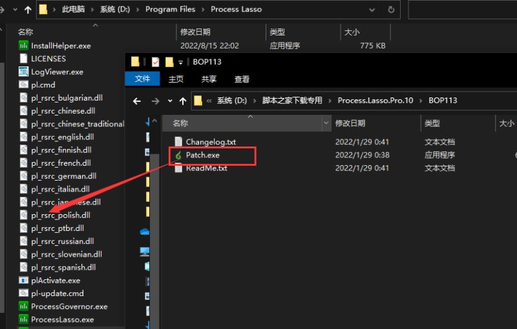This screenshot has width=517, height=329.
Task: Select plActivate.exe icon
Action: pos(23,281)
